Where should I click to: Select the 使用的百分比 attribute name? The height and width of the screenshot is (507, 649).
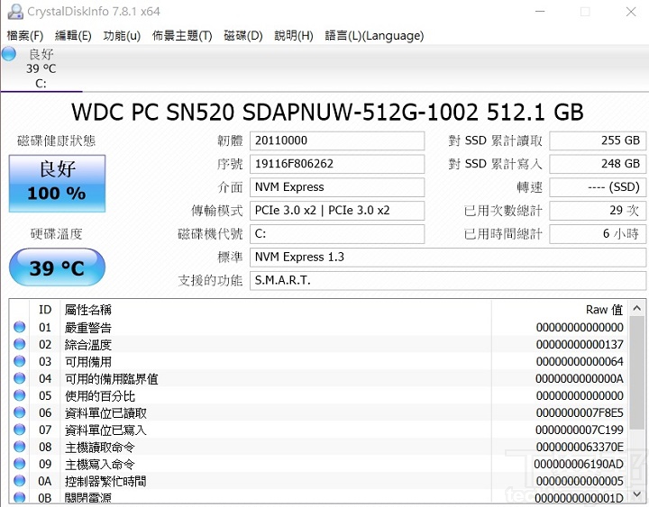pyautogui.click(x=100, y=395)
